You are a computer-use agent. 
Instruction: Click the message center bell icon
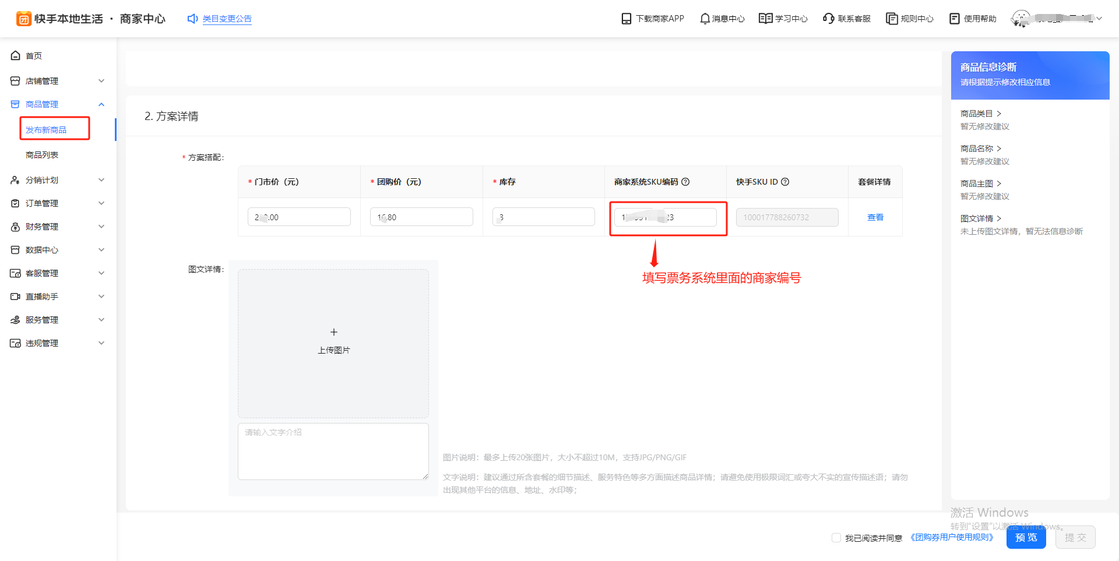coord(705,19)
